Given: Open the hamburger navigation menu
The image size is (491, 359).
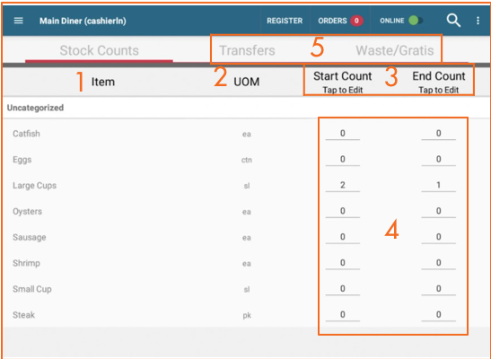Looking at the screenshot, I should click(19, 21).
